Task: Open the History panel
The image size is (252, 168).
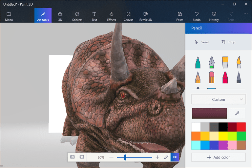Action: [214, 16]
